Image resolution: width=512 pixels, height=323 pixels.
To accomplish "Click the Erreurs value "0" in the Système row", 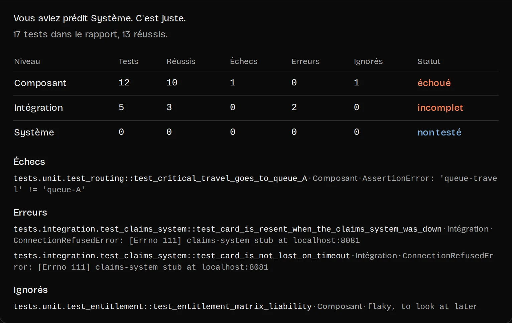I will [294, 132].
